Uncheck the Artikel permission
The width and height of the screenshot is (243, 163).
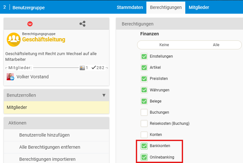[x=144, y=67]
